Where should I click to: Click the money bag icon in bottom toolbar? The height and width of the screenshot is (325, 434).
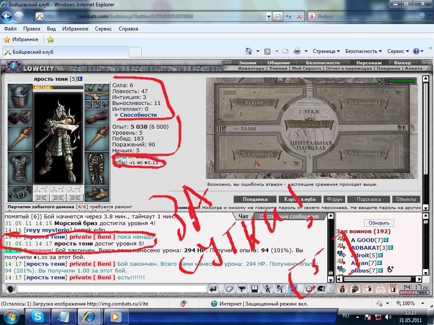pyautogui.click(x=342, y=289)
